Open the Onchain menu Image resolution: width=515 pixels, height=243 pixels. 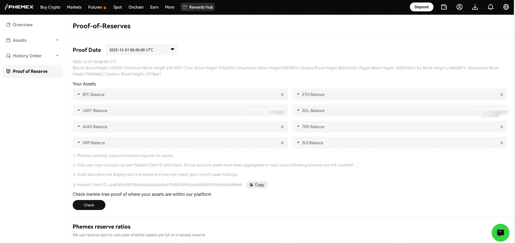click(136, 7)
